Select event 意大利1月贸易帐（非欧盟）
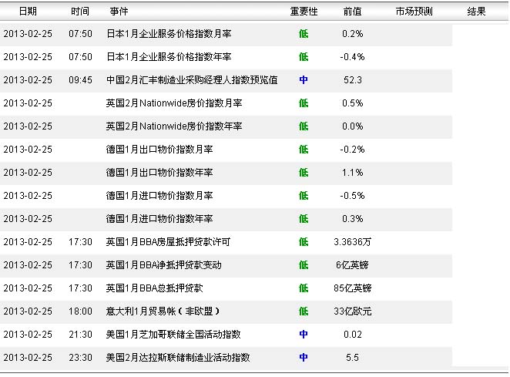 point(163,311)
